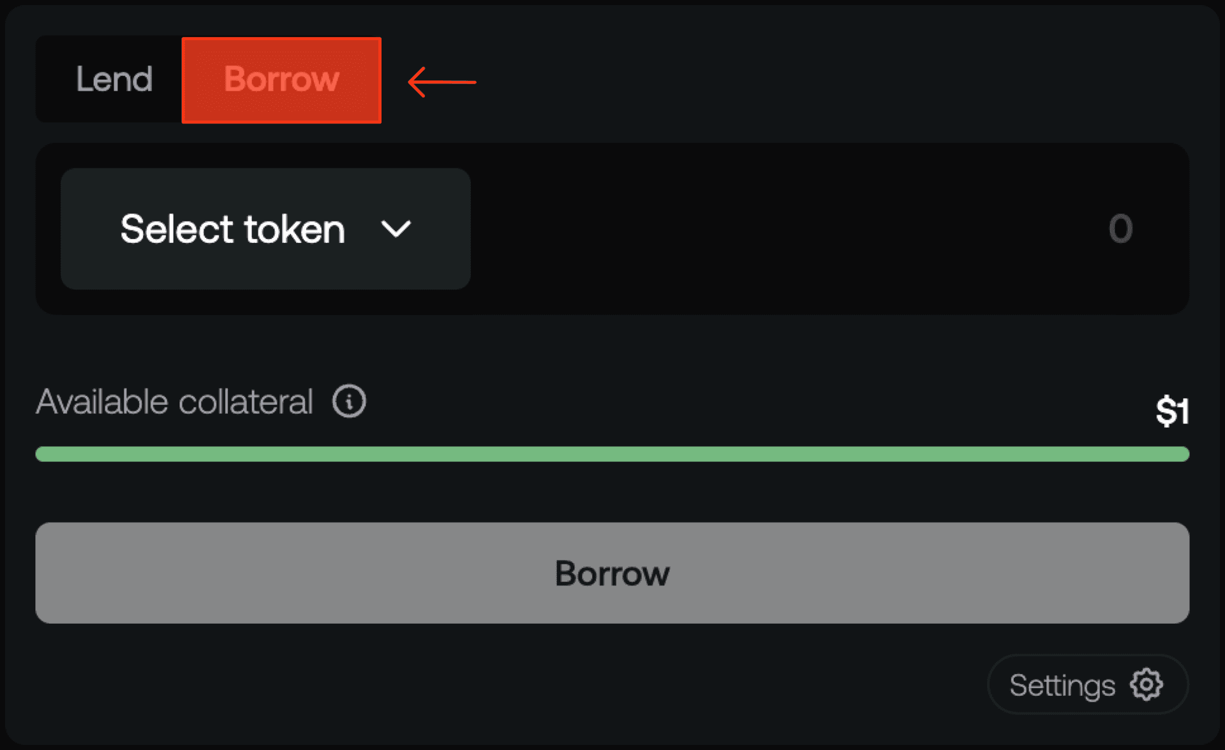Click the Available collateral label
Image resolution: width=1225 pixels, height=750 pixels.
(174, 402)
